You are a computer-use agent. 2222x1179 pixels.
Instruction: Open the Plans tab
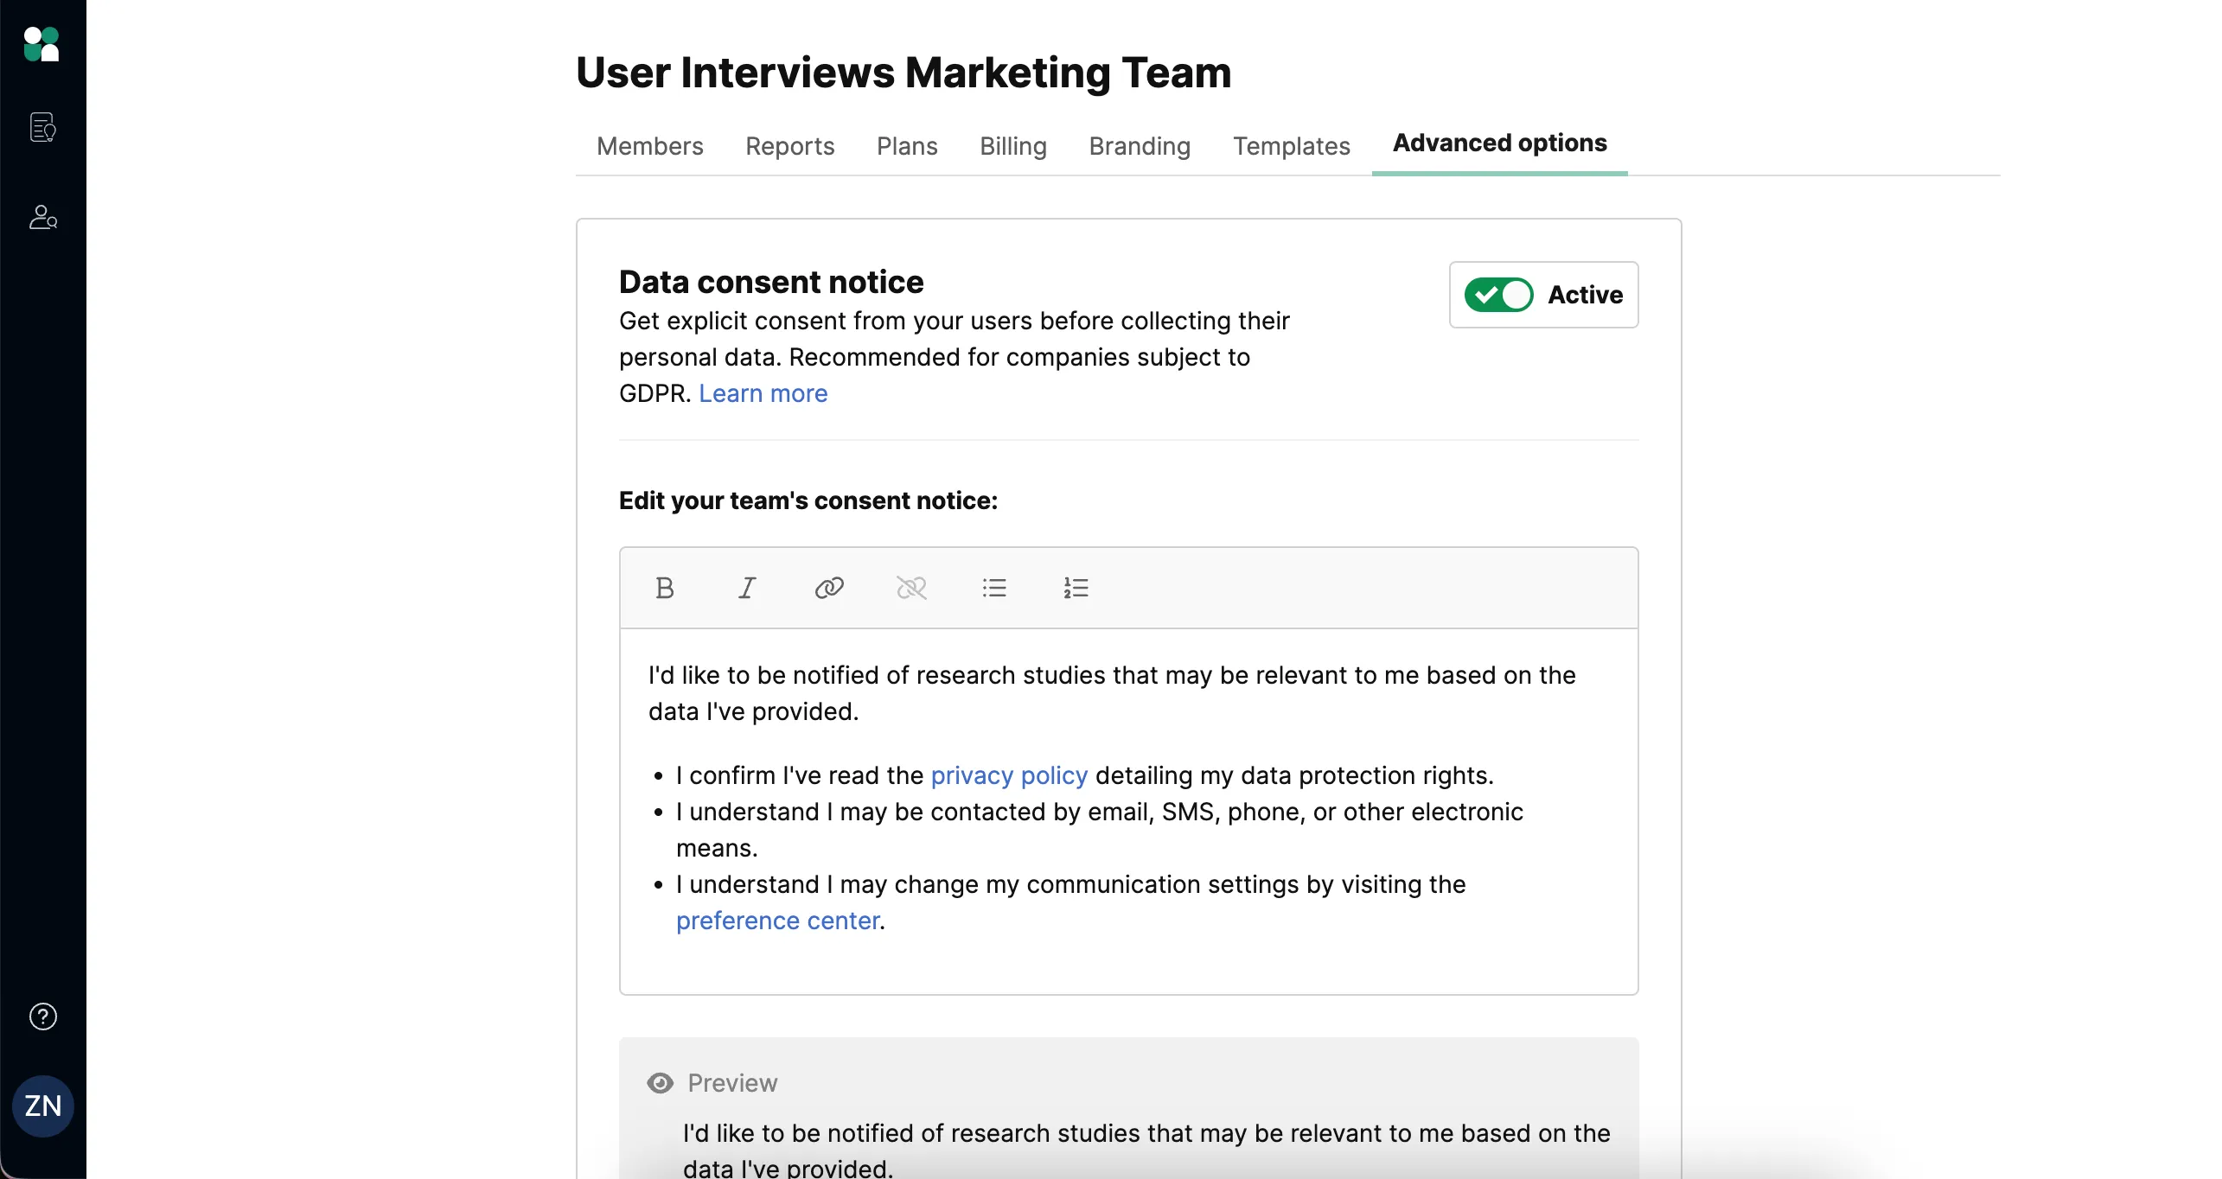click(x=907, y=146)
